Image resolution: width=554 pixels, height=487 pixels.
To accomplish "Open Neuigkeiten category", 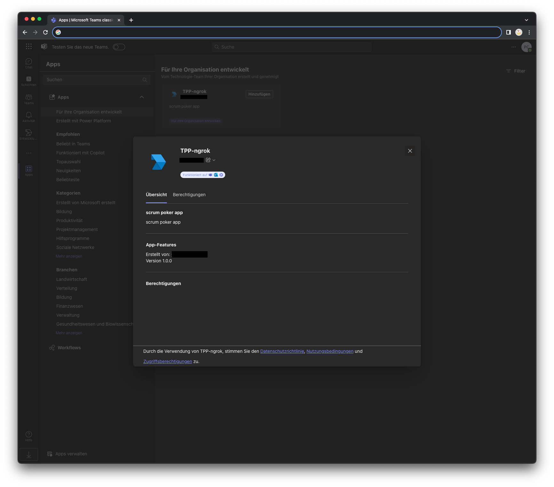I will pos(68,171).
